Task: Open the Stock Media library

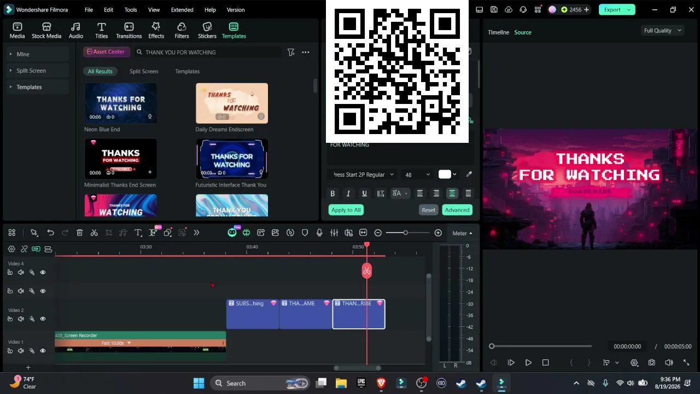Action: 46,31
